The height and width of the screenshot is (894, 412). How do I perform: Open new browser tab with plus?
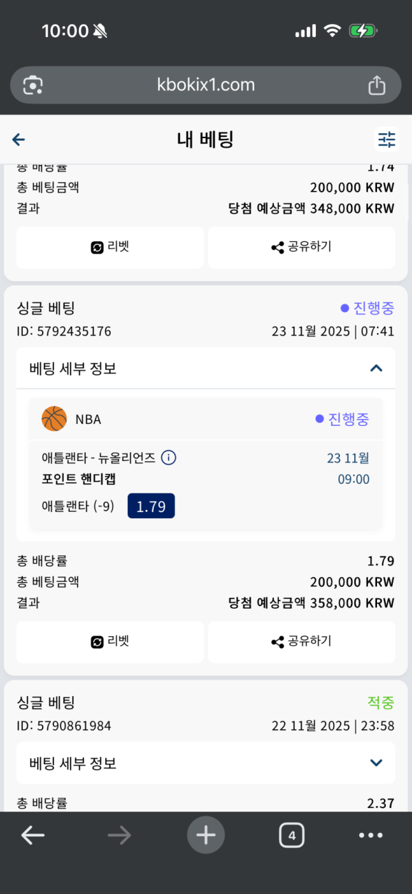[x=205, y=835]
